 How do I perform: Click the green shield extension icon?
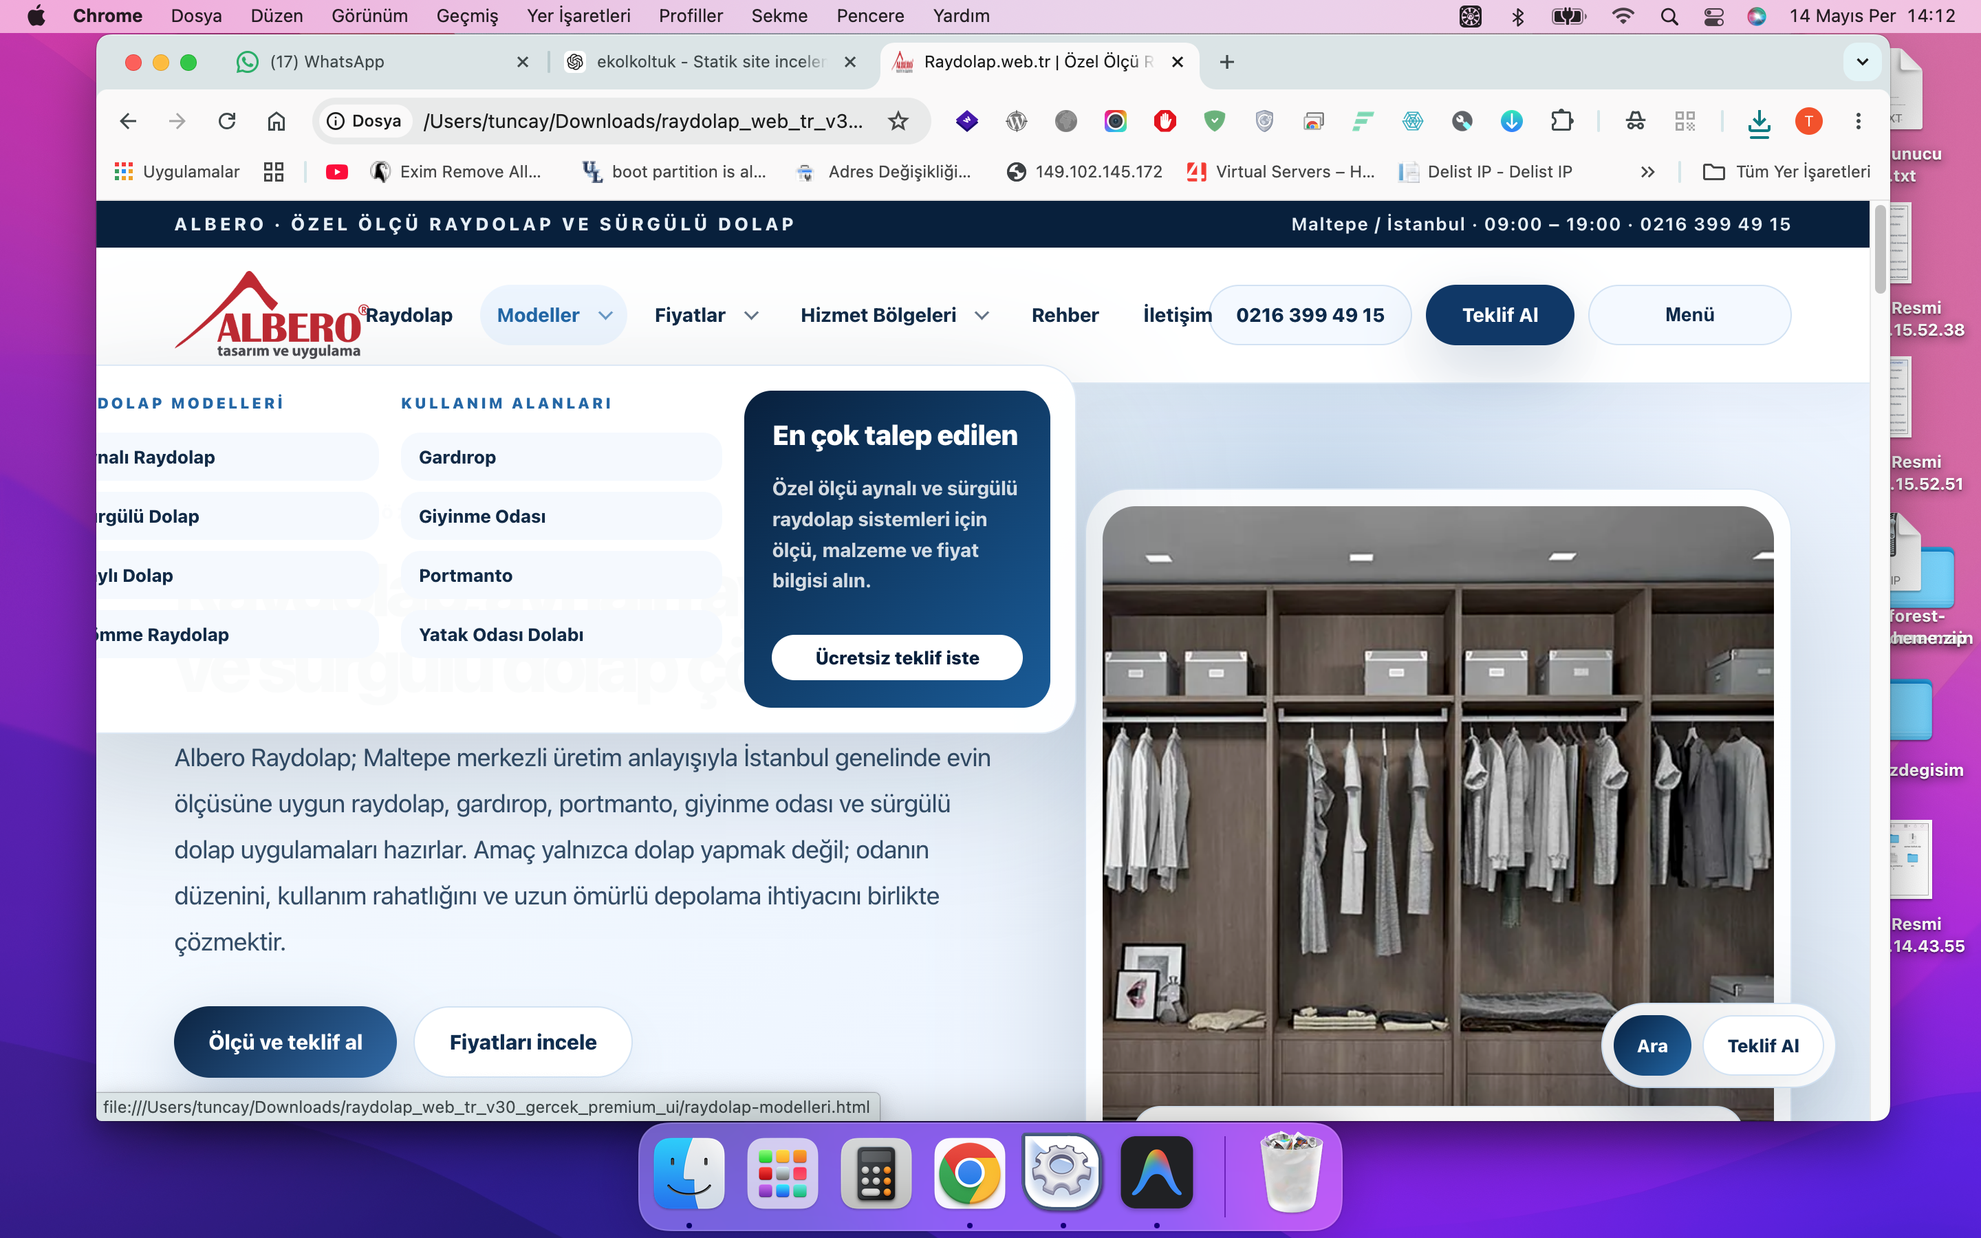pos(1215,121)
